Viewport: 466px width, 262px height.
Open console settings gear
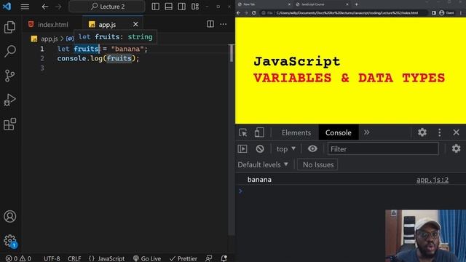pyautogui.click(x=457, y=148)
